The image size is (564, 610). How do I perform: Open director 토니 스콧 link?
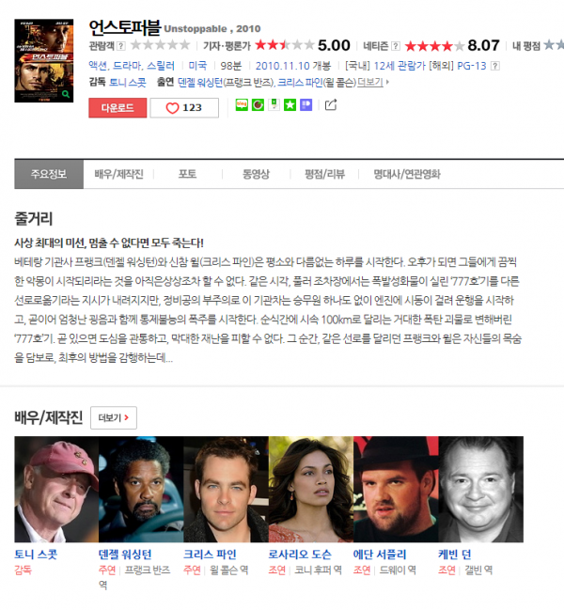128,83
